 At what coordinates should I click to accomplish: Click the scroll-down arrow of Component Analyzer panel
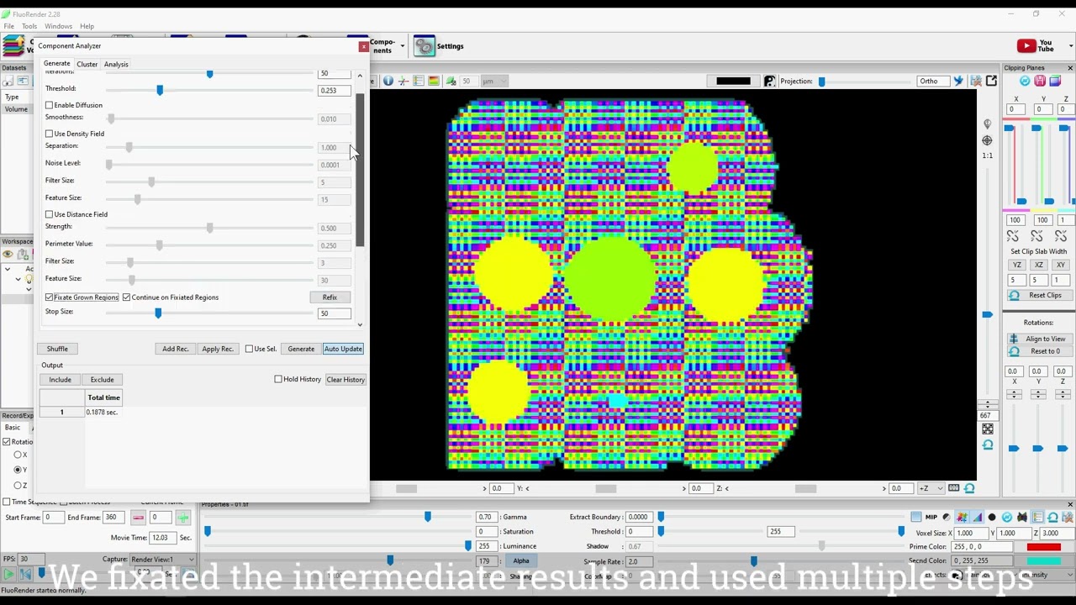360,324
